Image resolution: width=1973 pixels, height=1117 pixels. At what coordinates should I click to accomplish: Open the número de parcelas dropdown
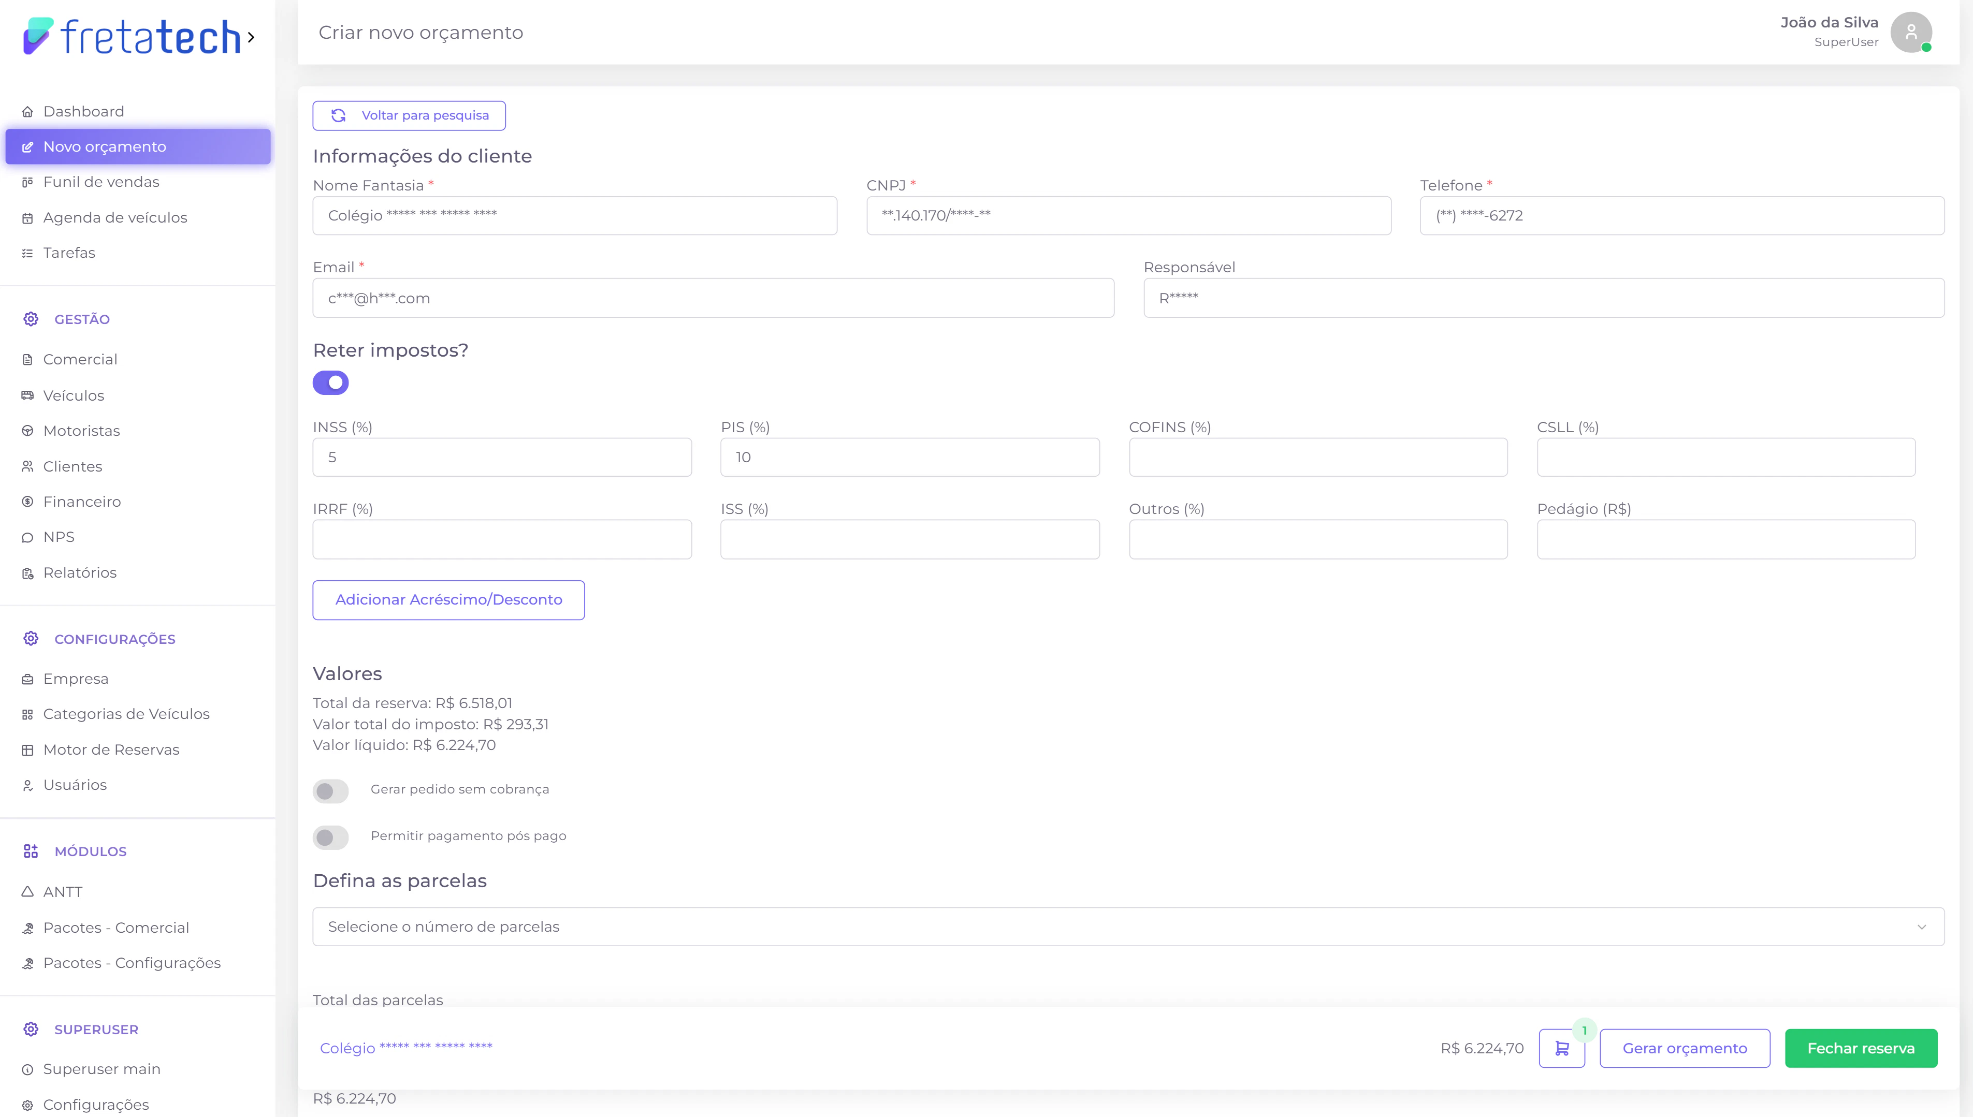click(1127, 927)
